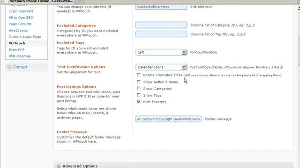300x168 pixels.
Task: Expand the Advanced Options section
Action: [173, 166]
